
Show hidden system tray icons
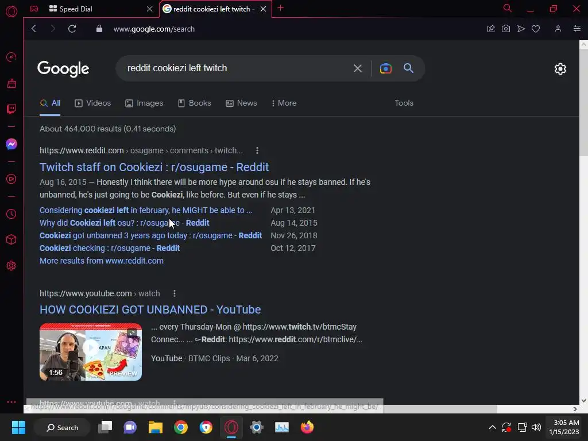tap(492, 427)
